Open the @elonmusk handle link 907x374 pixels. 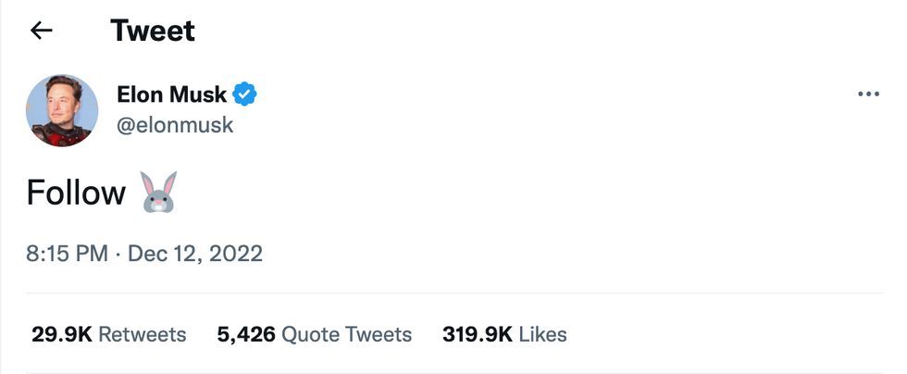click(x=175, y=125)
